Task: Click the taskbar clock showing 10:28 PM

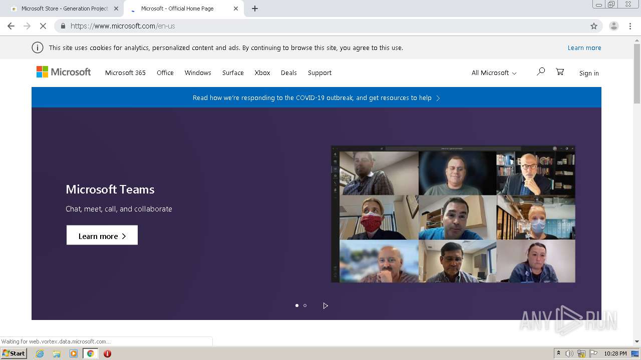Action: pyautogui.click(x=615, y=353)
